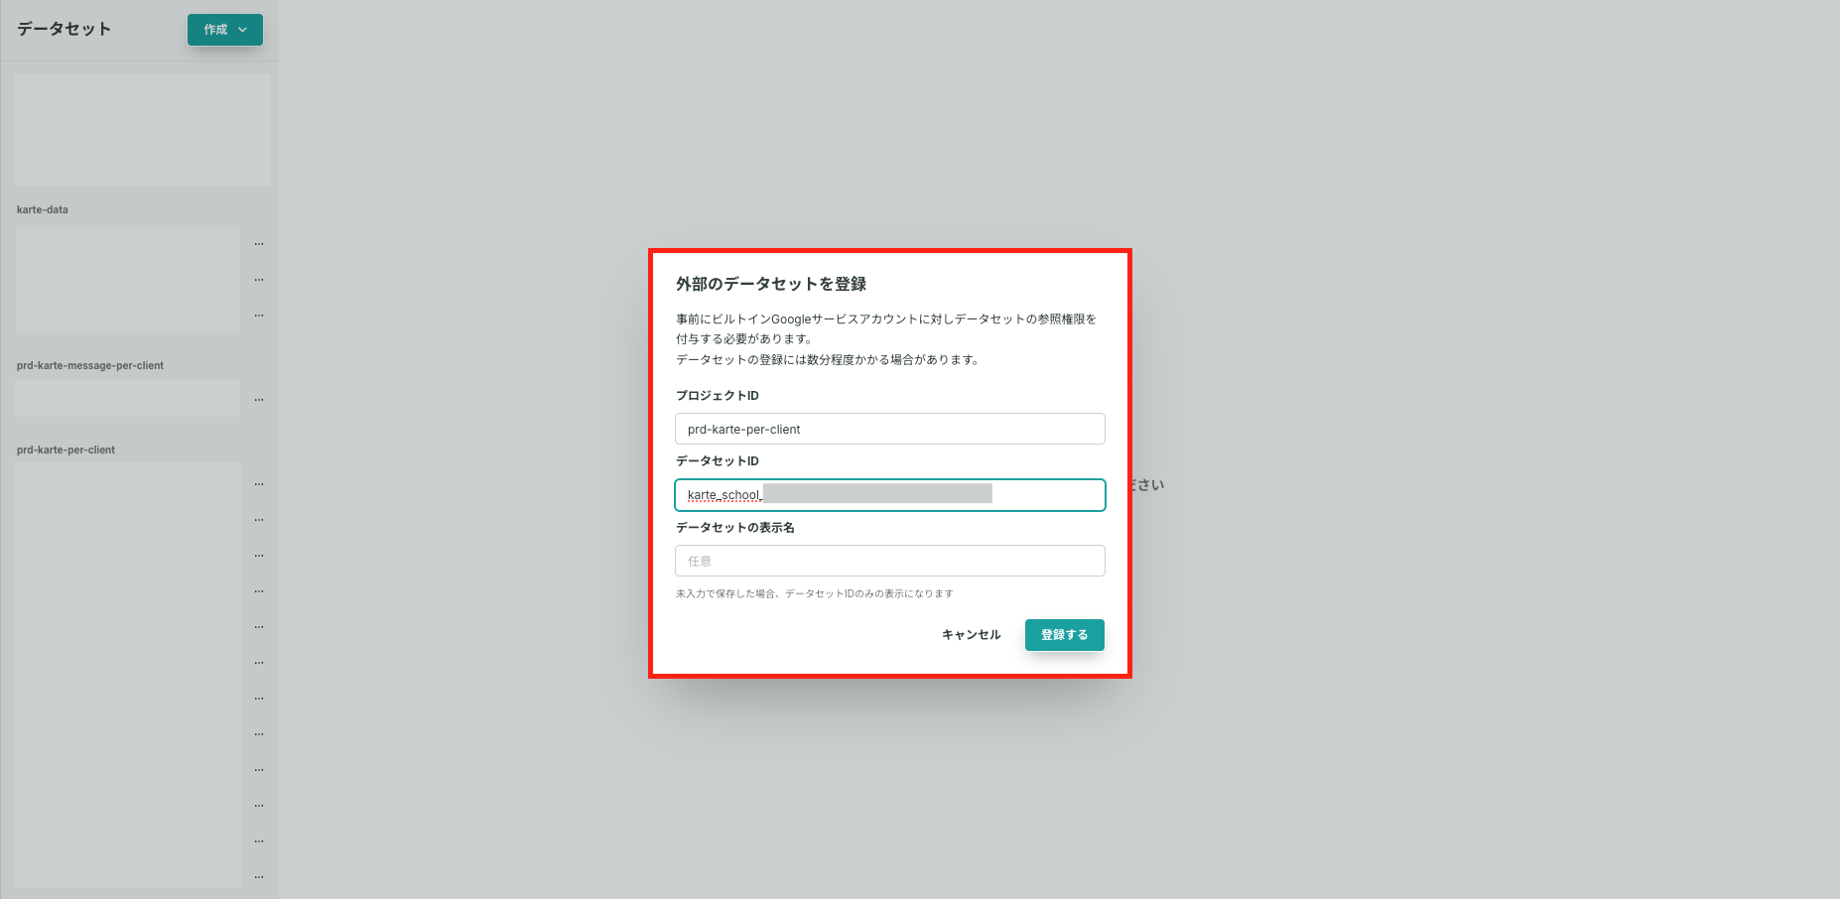Open the middle ellipsis menu under prd-karte-per-client
The width and height of the screenshot is (1840, 899).
[258, 662]
